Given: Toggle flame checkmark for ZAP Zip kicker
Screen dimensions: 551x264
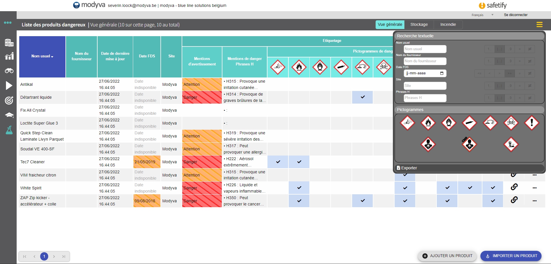Looking at the screenshot, I should click(x=299, y=201).
